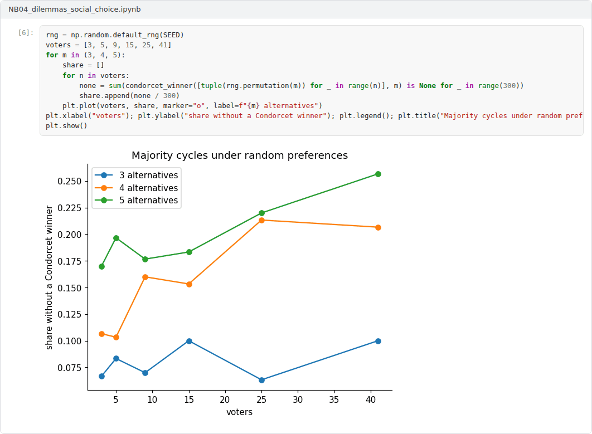Viewport: 592px width, 434px height.
Task: Select the '3 alternatives' legend label
Action: coord(148,175)
